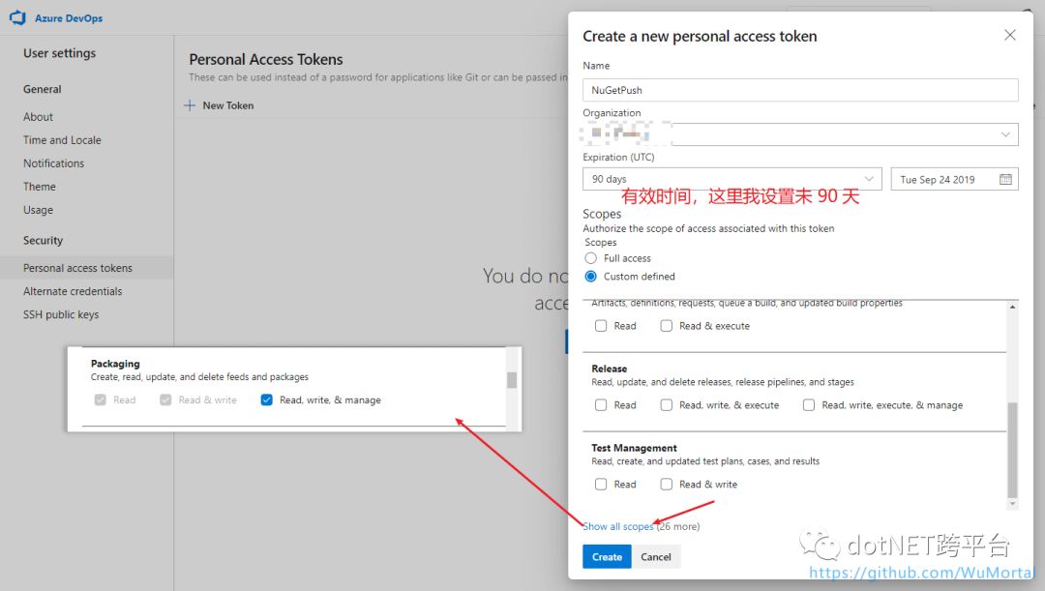Expand the Organization dropdown
1045x591 pixels.
click(800, 134)
